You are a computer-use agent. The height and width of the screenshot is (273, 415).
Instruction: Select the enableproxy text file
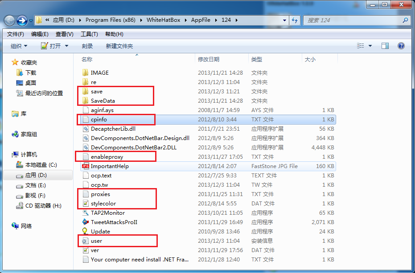(x=107, y=157)
